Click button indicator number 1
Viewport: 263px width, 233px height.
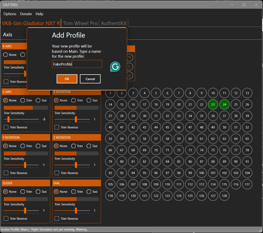click(110, 93)
